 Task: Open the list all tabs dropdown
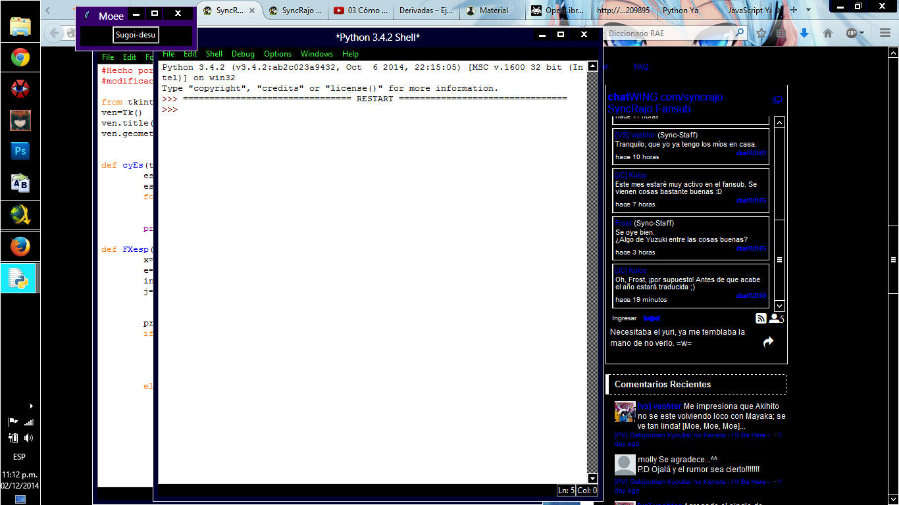point(809,10)
